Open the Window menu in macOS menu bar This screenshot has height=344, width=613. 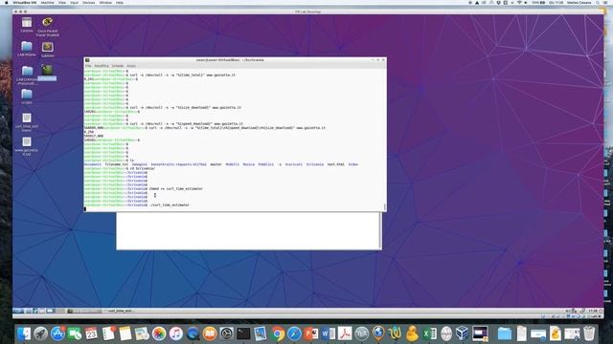105,3
